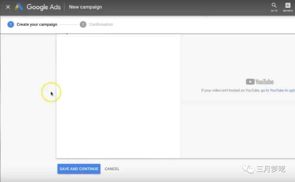
Task: Open the Go To search magnifier
Action: pos(274,6)
